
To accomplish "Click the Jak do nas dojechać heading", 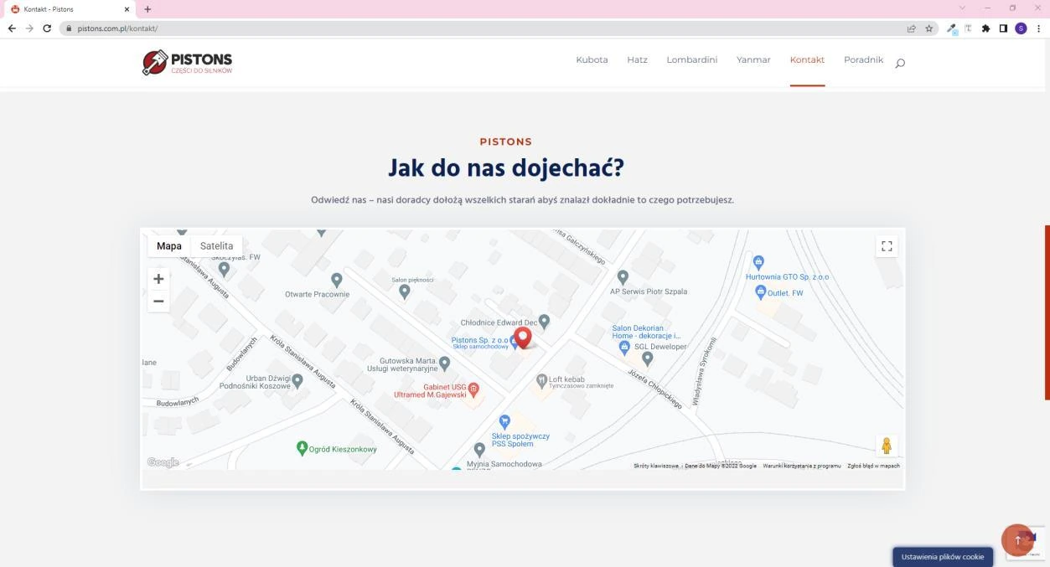I will pyautogui.click(x=506, y=168).
